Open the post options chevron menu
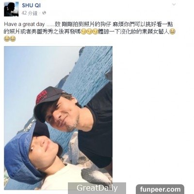Screen dimensions: 194x194 (174, 4)
